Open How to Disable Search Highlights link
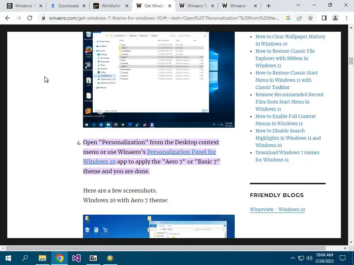The height and width of the screenshot is (265, 354). pyautogui.click(x=288, y=138)
